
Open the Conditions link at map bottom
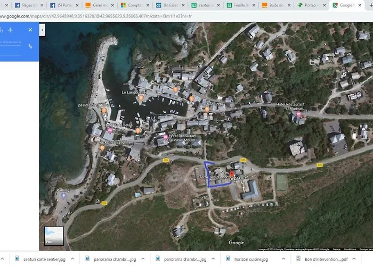click(350, 248)
